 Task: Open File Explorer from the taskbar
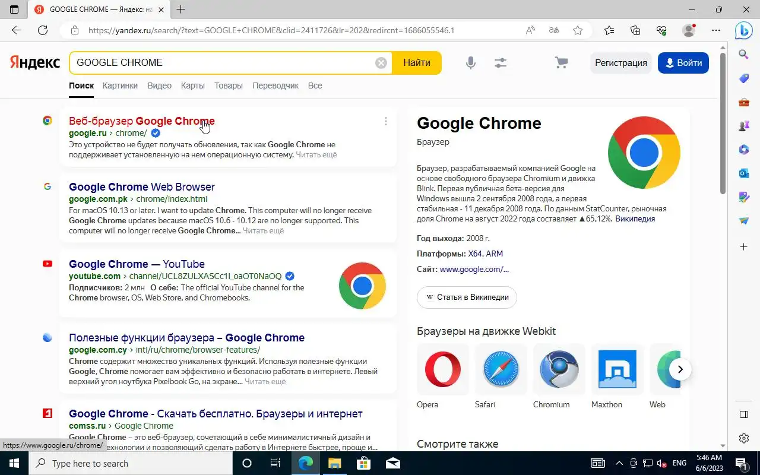[x=334, y=463]
